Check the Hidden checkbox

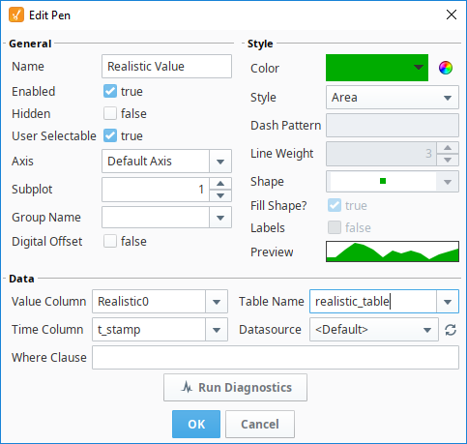pyautogui.click(x=110, y=113)
